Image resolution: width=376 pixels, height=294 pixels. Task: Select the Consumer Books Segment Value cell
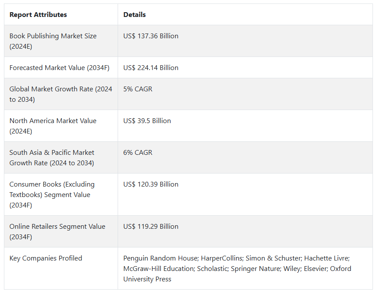(x=52, y=194)
